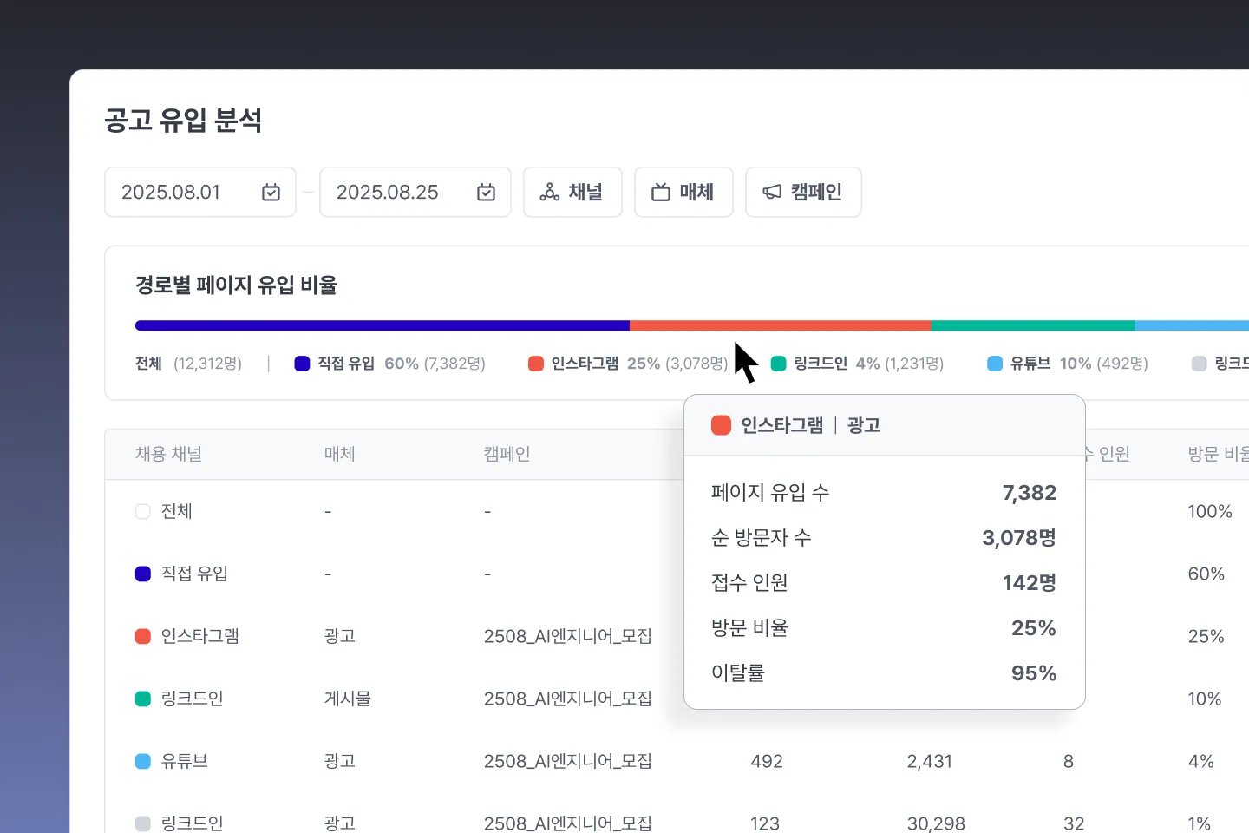This screenshot has width=1249, height=833.
Task: Click the 채널 filter button
Action: tap(572, 193)
